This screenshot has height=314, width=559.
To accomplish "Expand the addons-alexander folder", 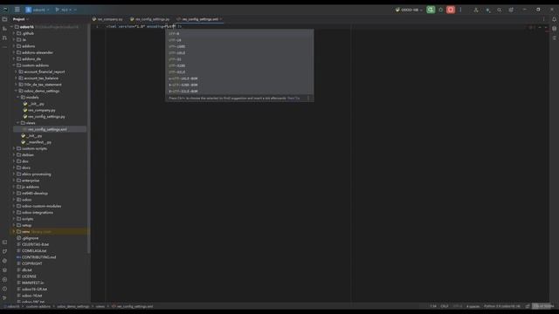I will coord(14,52).
